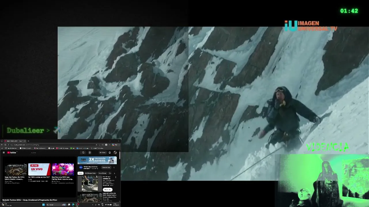Open options for the promoted sidebar video

(x=116, y=177)
